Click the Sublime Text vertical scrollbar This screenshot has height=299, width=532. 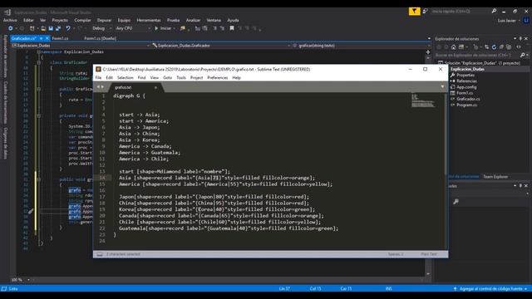coord(446,134)
